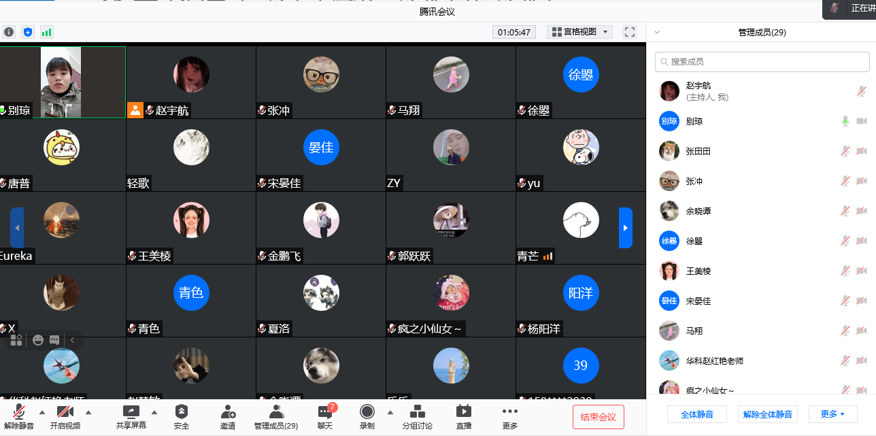Click the 全体静音 button
The height and width of the screenshot is (436, 876).
697,414
